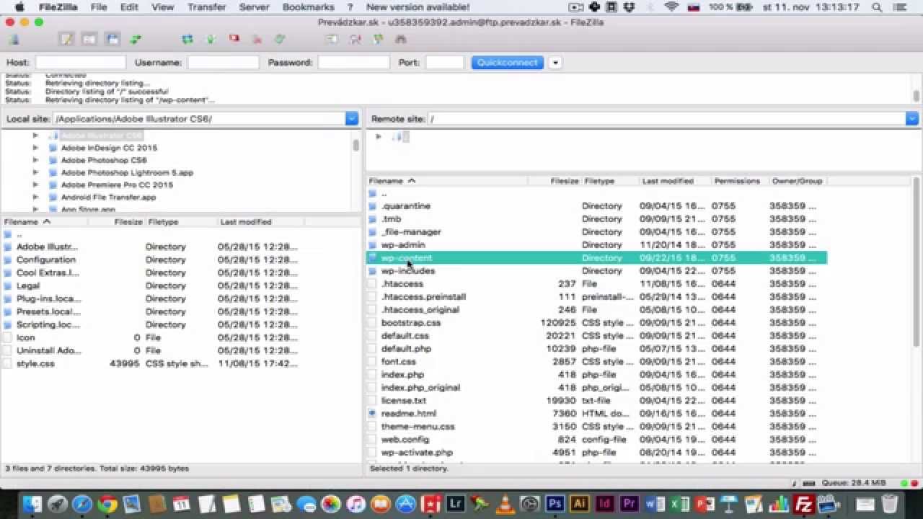
Task: Click the Quickconnect button
Action: tap(508, 63)
